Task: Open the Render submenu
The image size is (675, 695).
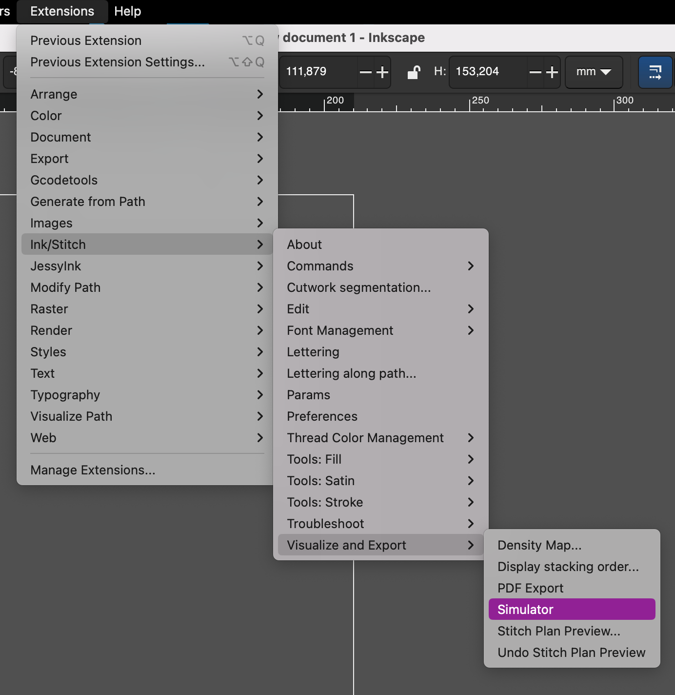Action: [x=147, y=330]
